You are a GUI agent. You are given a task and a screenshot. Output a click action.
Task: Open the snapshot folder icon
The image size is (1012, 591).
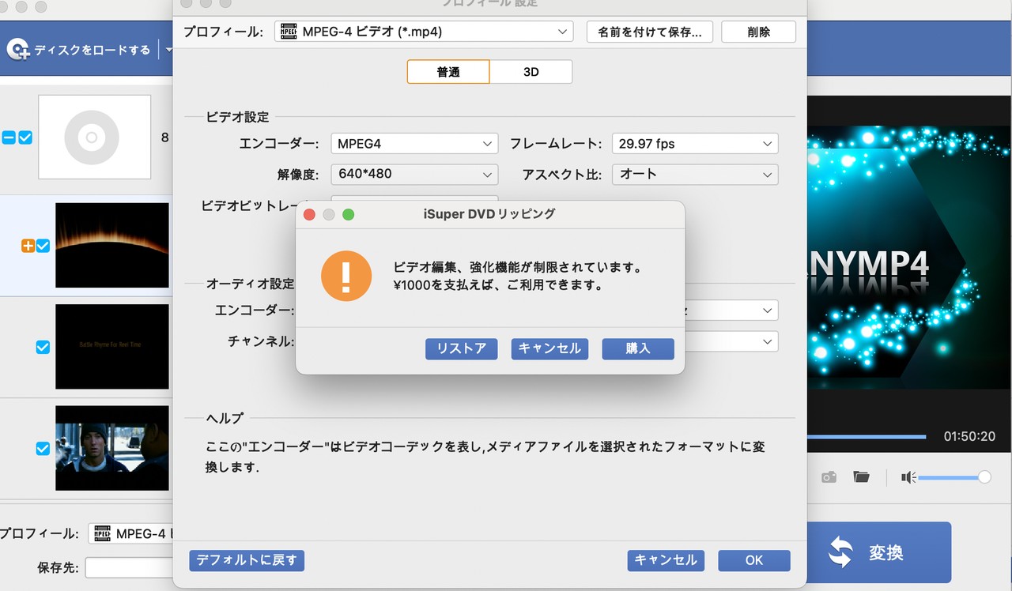[861, 477]
